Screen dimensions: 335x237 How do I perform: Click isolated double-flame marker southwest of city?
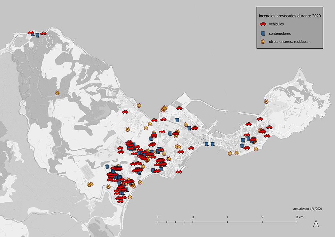[x=90, y=184]
